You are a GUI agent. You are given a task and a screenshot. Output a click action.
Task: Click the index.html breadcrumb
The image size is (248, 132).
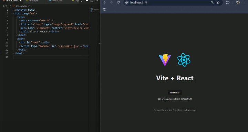pos(21,6)
